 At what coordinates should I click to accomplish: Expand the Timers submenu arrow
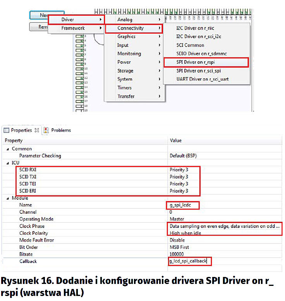coord(159,88)
